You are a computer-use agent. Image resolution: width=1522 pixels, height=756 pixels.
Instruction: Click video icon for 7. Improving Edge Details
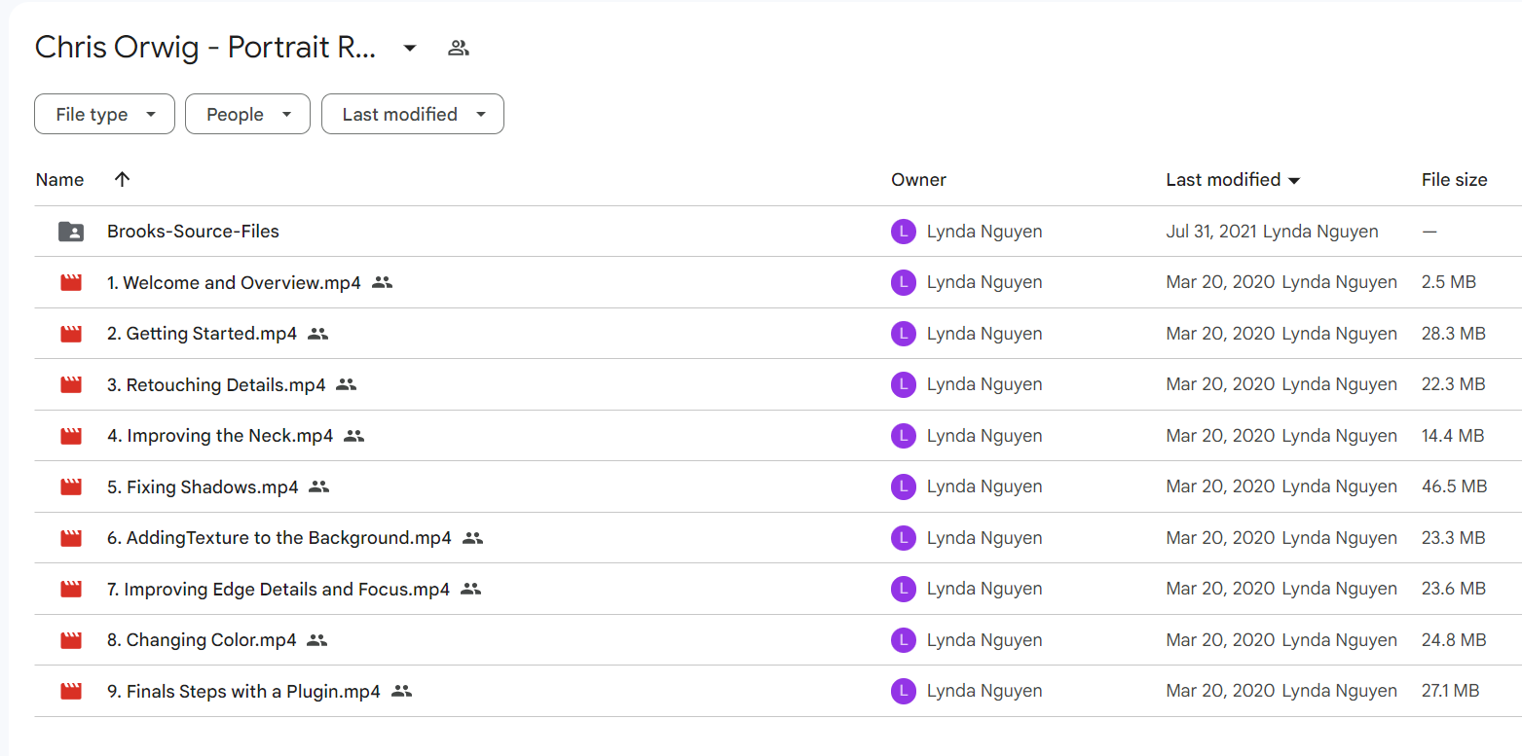pyautogui.click(x=71, y=590)
